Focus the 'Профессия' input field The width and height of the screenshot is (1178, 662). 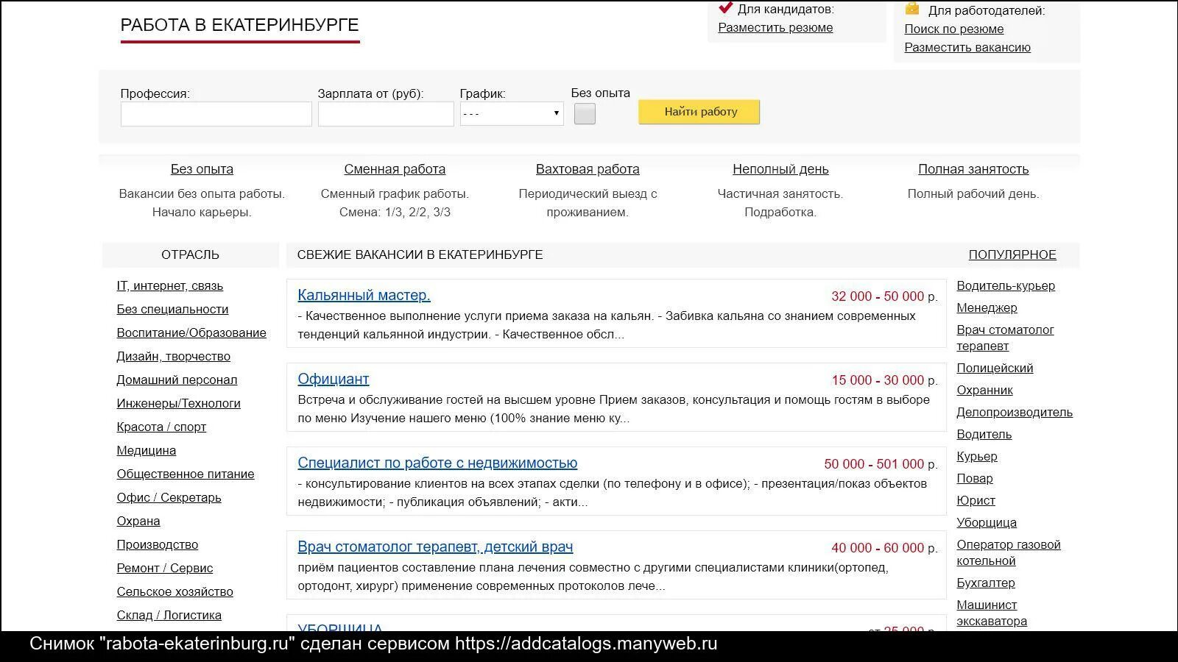coord(216,114)
